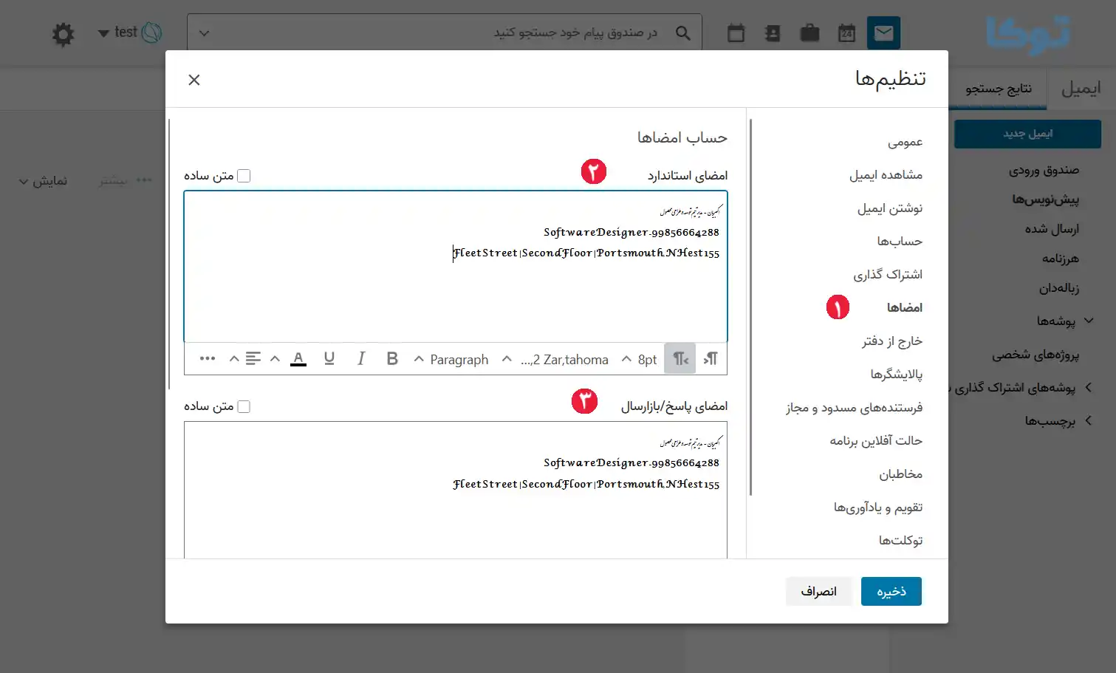Expand search scope dropdown arrow
Image resolution: width=1116 pixels, height=673 pixels.
pyautogui.click(x=205, y=33)
